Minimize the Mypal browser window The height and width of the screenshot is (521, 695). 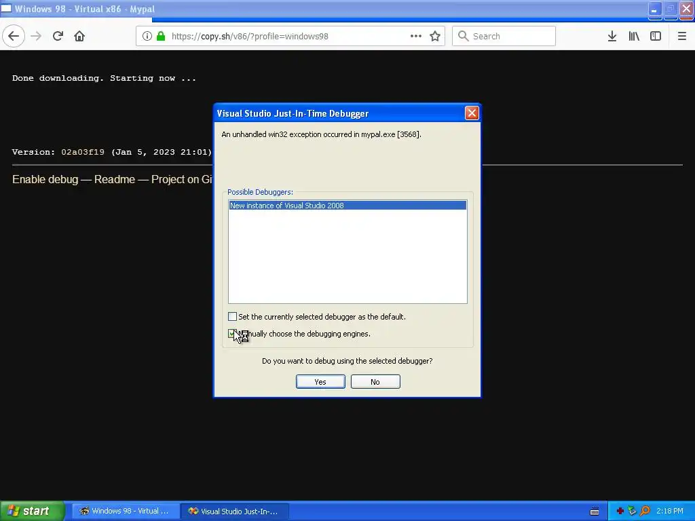[x=655, y=9]
